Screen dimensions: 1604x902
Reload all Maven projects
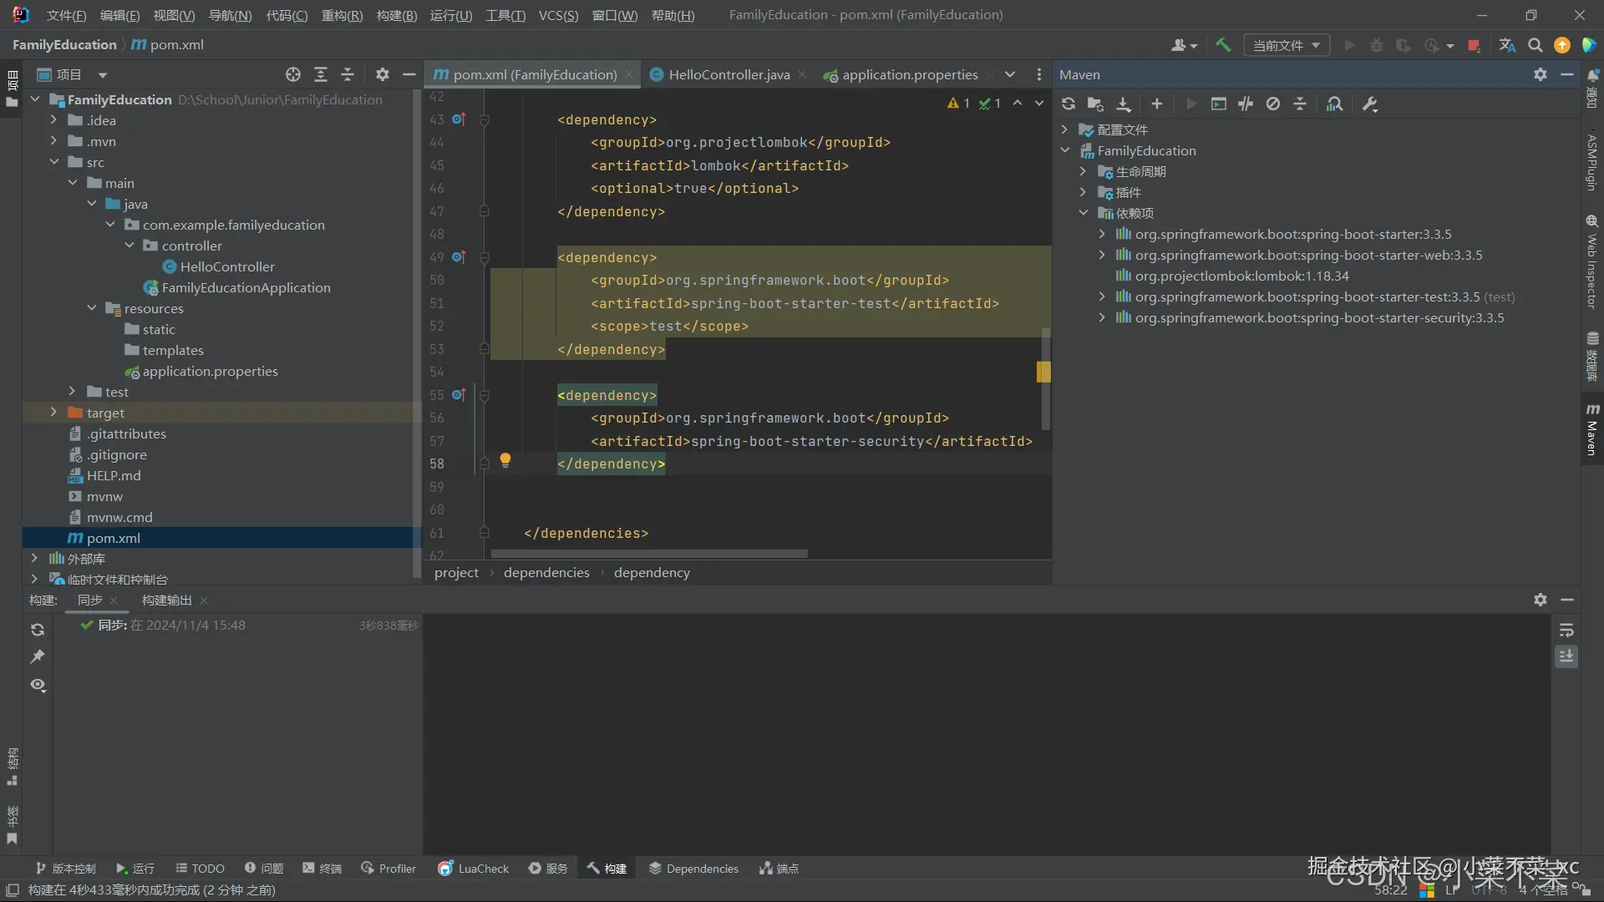1068,104
